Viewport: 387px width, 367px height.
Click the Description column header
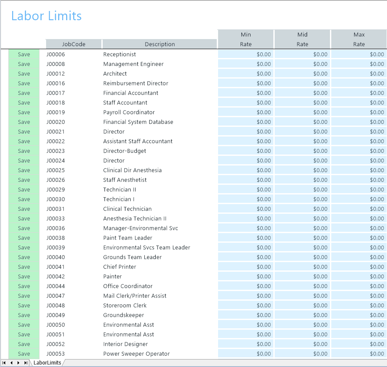coord(160,44)
